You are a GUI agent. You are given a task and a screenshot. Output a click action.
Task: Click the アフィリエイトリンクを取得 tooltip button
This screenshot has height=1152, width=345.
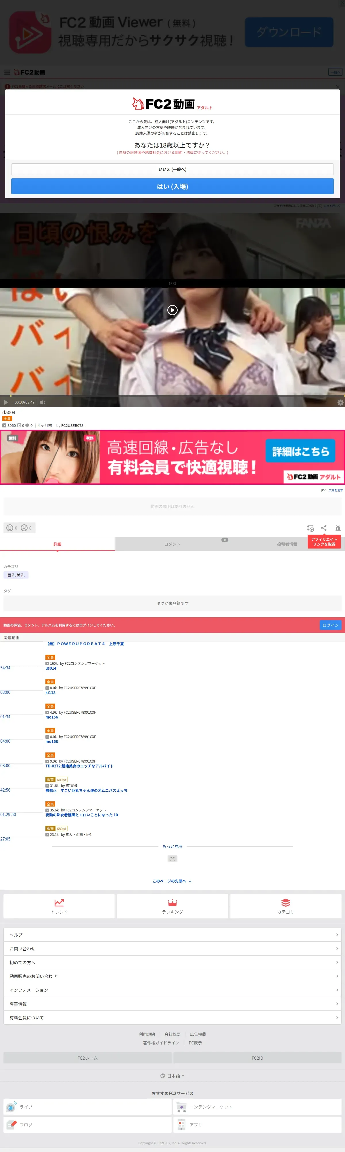coord(324,542)
